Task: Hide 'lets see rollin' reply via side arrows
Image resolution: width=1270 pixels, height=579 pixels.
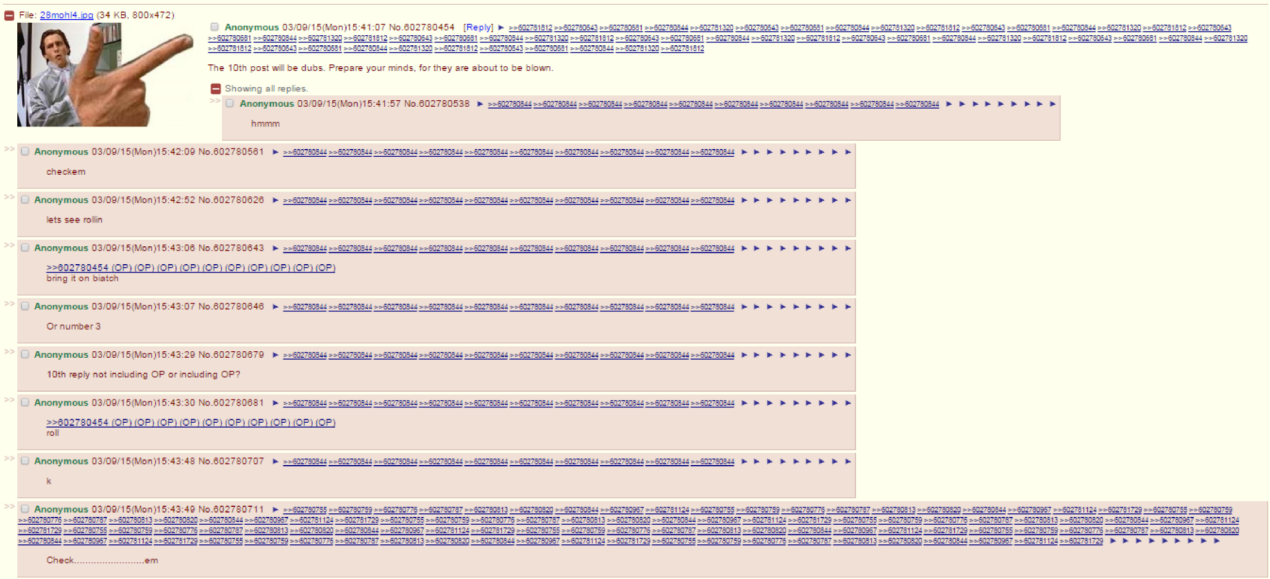Action: click(9, 197)
